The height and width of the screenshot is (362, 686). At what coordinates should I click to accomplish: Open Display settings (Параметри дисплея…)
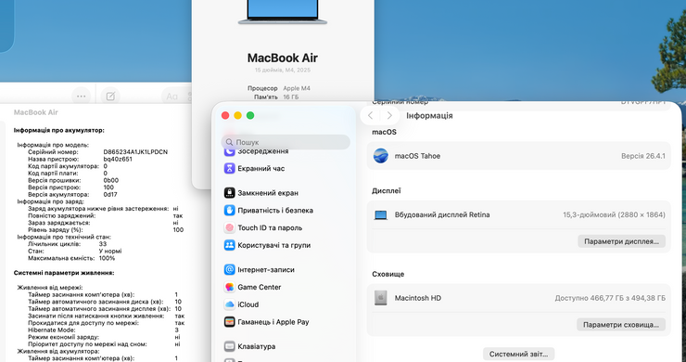coord(621,241)
